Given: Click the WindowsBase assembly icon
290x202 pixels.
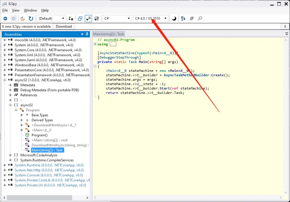Looking at the screenshot, I should click(x=10, y=65).
